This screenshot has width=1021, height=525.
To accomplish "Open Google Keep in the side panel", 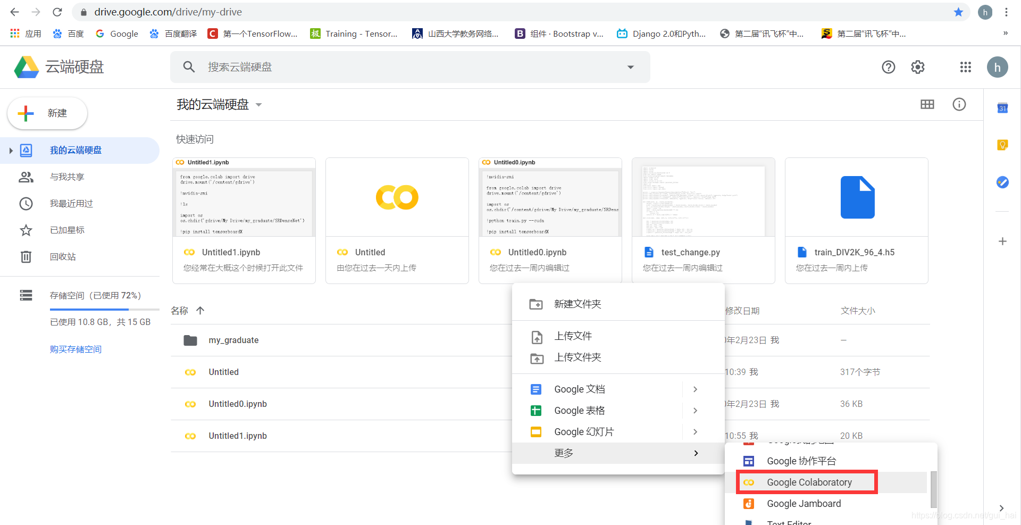I will [x=1002, y=145].
